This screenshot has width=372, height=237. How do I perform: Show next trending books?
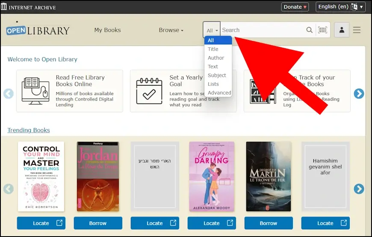359,189
